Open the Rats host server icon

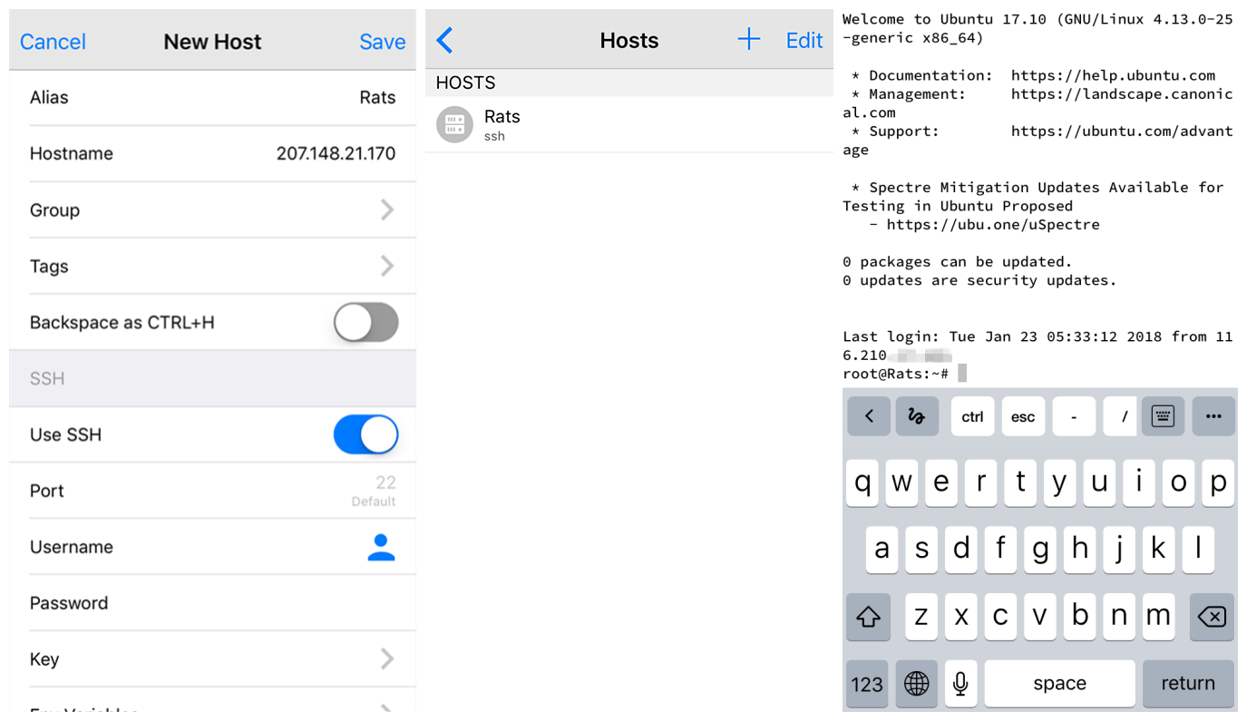pyautogui.click(x=454, y=124)
